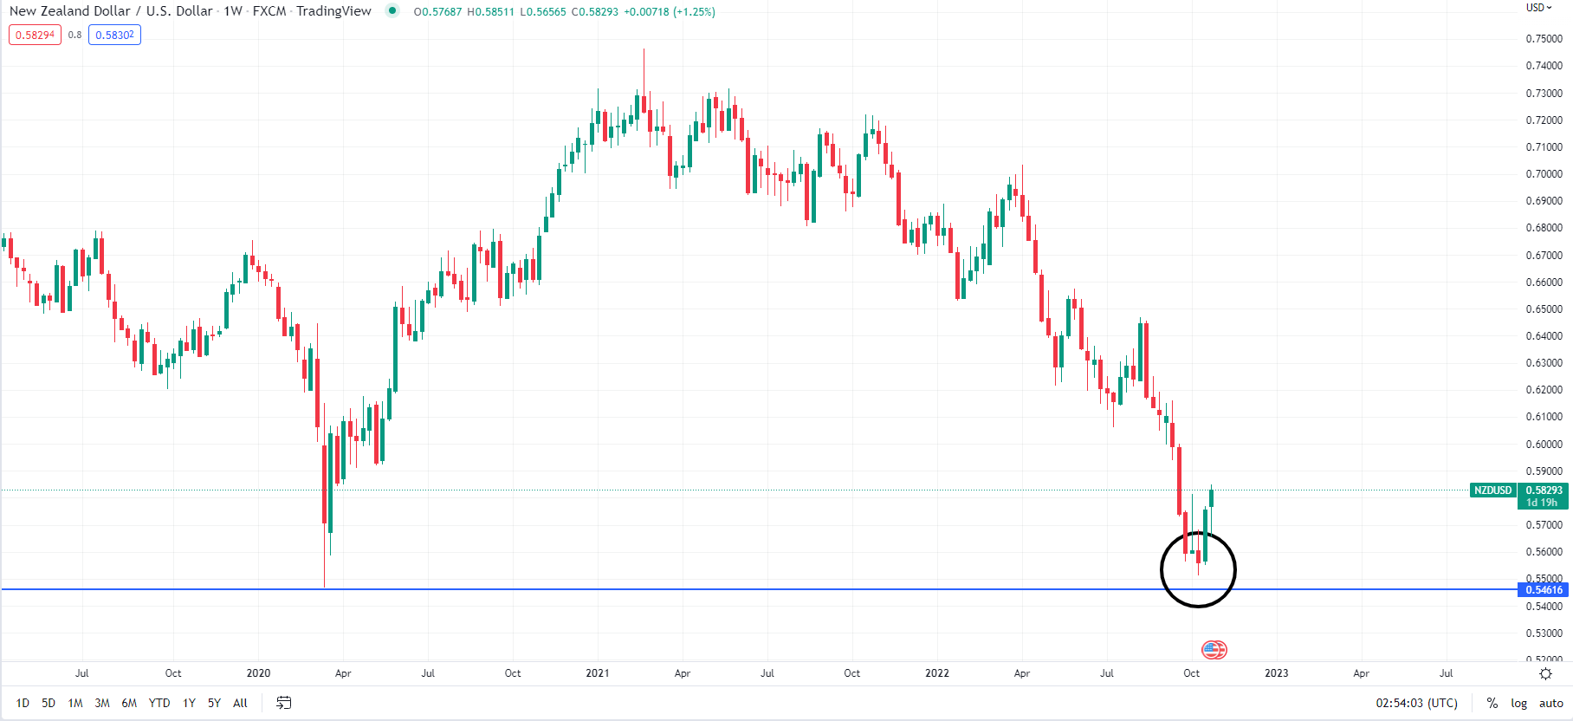The image size is (1573, 721).
Task: Click the 0.75000 price axis label
Action: pos(1544,39)
